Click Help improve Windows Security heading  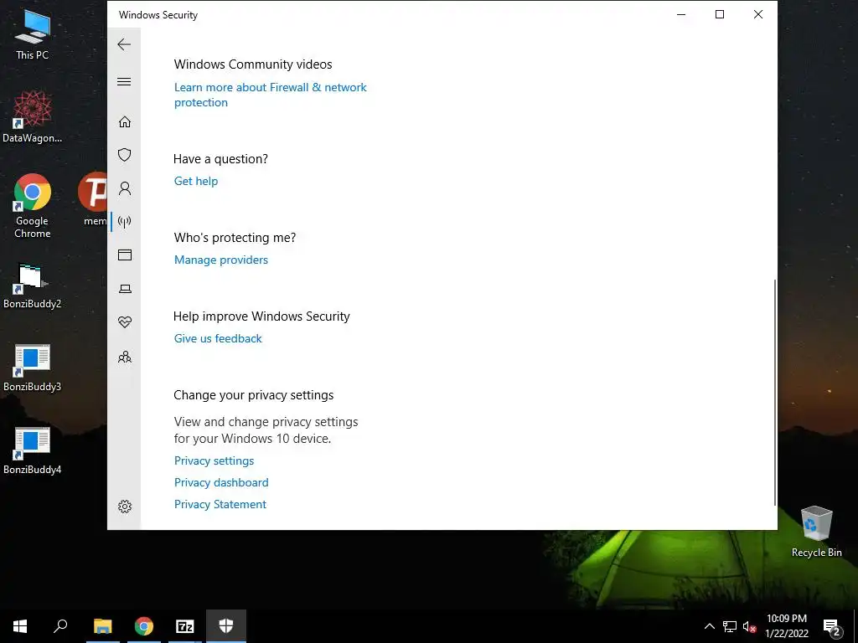[261, 316]
